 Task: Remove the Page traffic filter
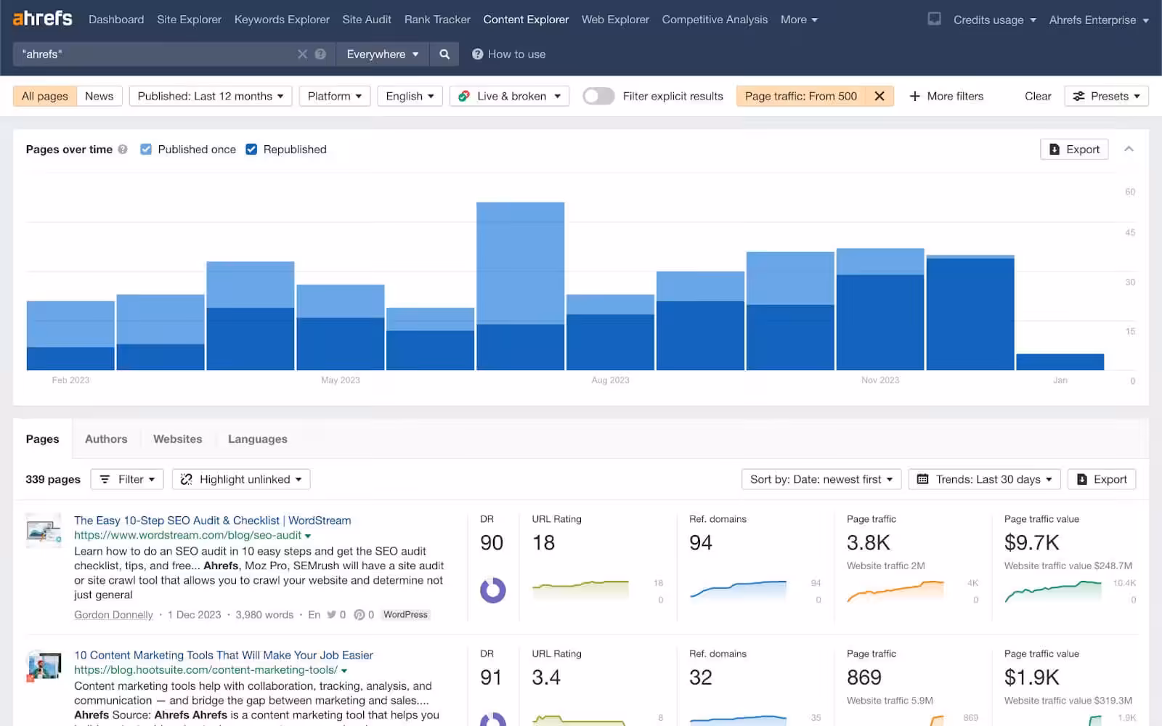879,96
